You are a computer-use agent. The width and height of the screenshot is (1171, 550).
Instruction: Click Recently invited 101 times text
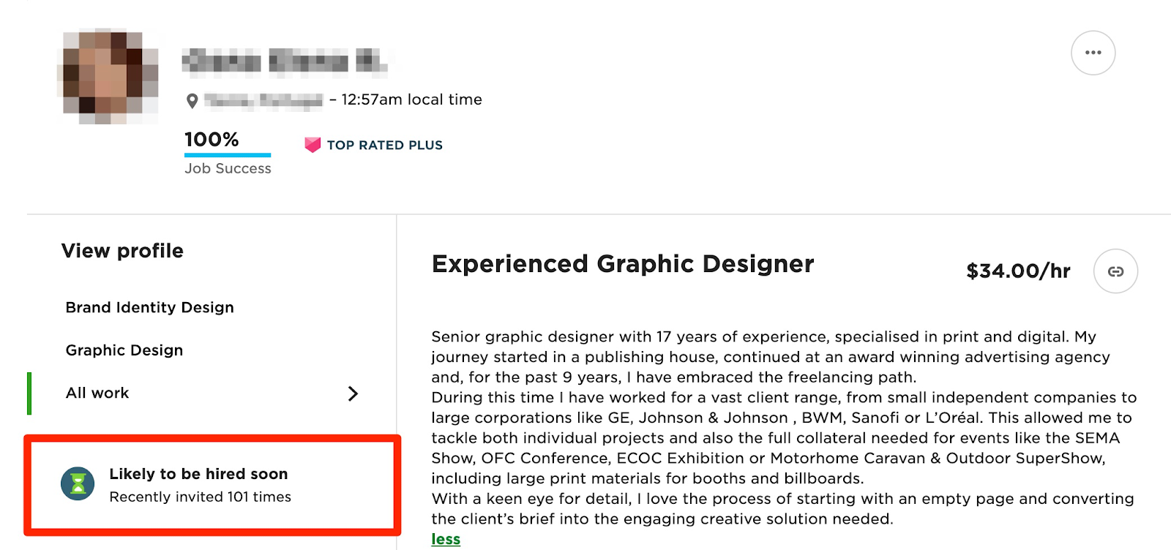pos(200,497)
